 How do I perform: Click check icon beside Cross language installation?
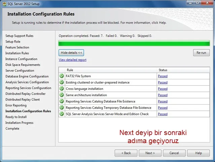click(62, 88)
